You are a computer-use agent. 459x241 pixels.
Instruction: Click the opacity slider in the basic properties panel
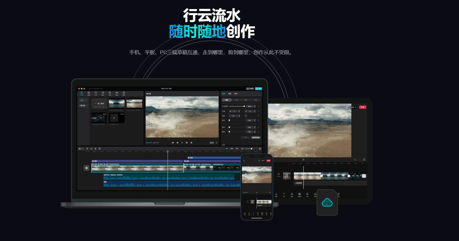(x=237, y=106)
